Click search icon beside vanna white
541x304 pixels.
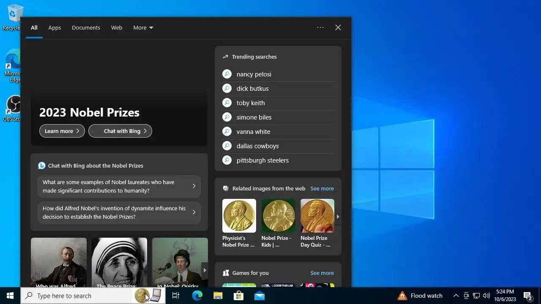click(x=227, y=131)
